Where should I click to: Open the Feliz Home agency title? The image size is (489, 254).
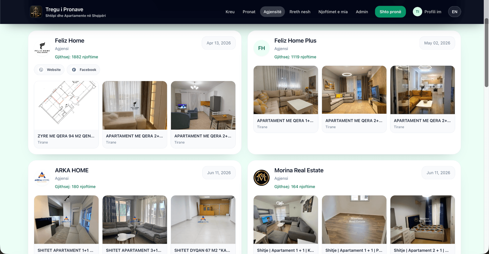point(70,41)
